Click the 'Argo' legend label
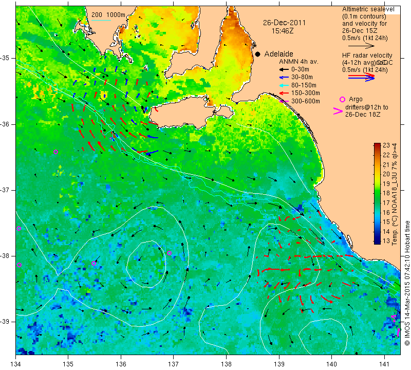This screenshot has height=370, width=411. click(356, 99)
